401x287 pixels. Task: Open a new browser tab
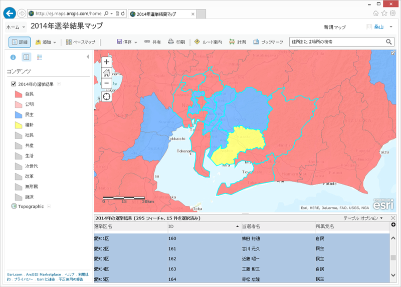pos(201,14)
